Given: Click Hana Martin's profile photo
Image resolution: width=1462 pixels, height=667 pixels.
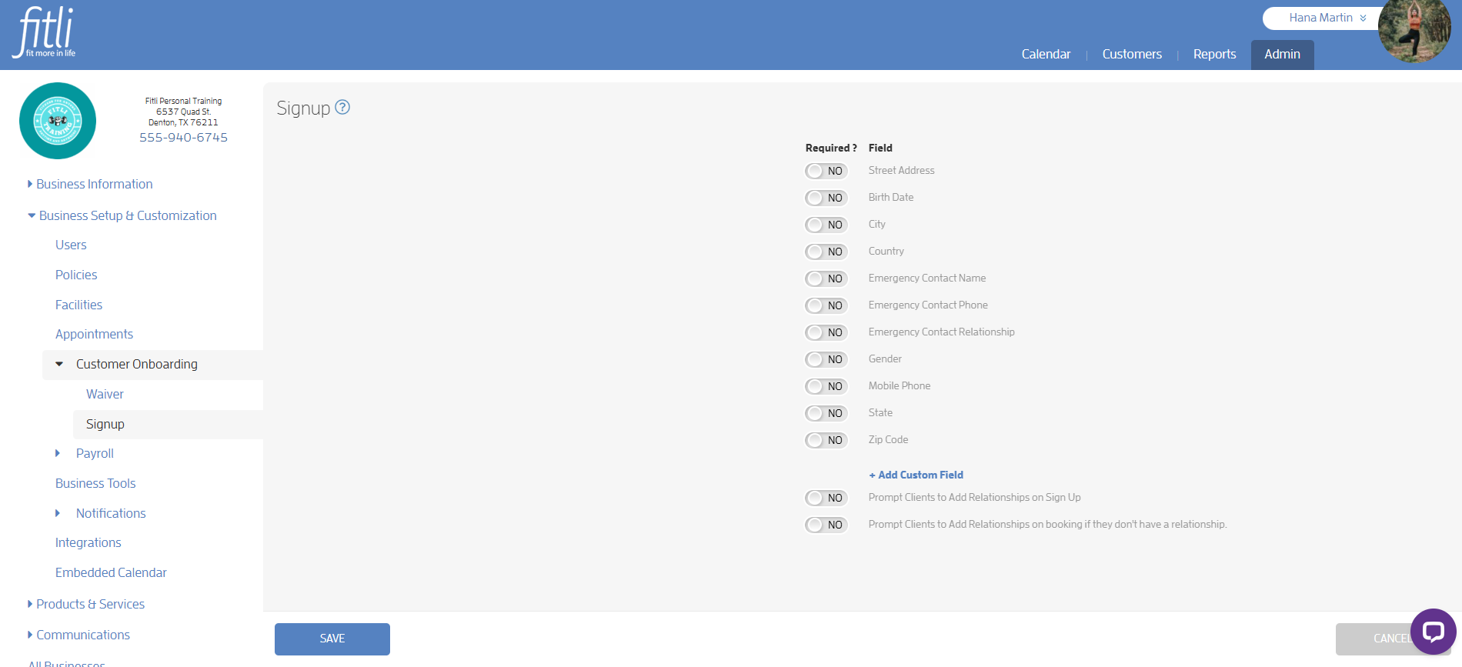Looking at the screenshot, I should click(x=1414, y=31).
